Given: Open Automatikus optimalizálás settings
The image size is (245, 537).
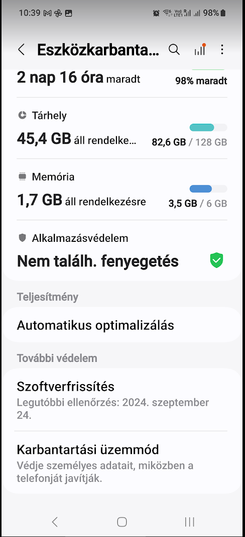Looking at the screenshot, I should coord(122,325).
